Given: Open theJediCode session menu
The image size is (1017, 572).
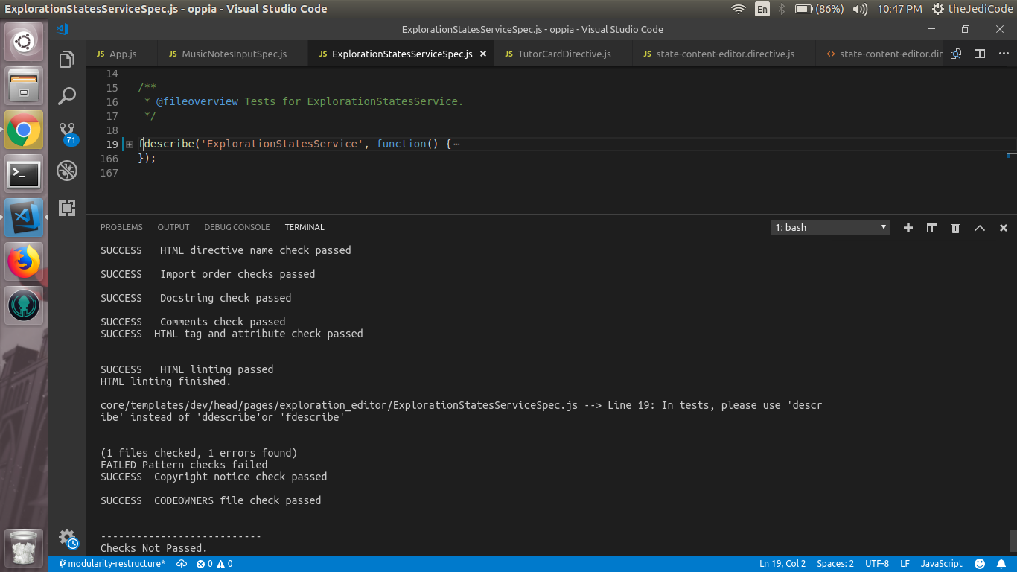Looking at the screenshot, I should 974,9.
